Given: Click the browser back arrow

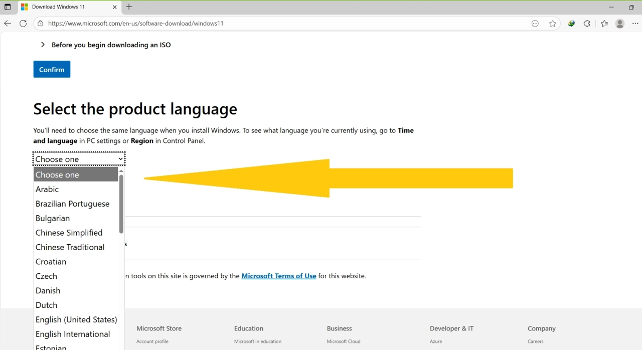Looking at the screenshot, I should point(8,24).
